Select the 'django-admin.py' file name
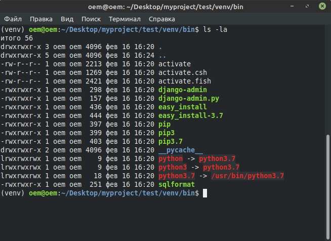331x241 pixels. click(x=189, y=98)
